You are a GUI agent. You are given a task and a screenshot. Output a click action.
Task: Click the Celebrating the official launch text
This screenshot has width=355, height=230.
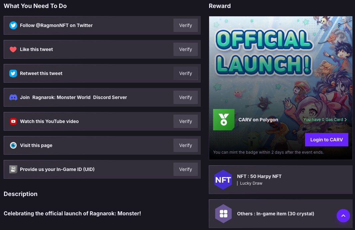[x=73, y=213]
